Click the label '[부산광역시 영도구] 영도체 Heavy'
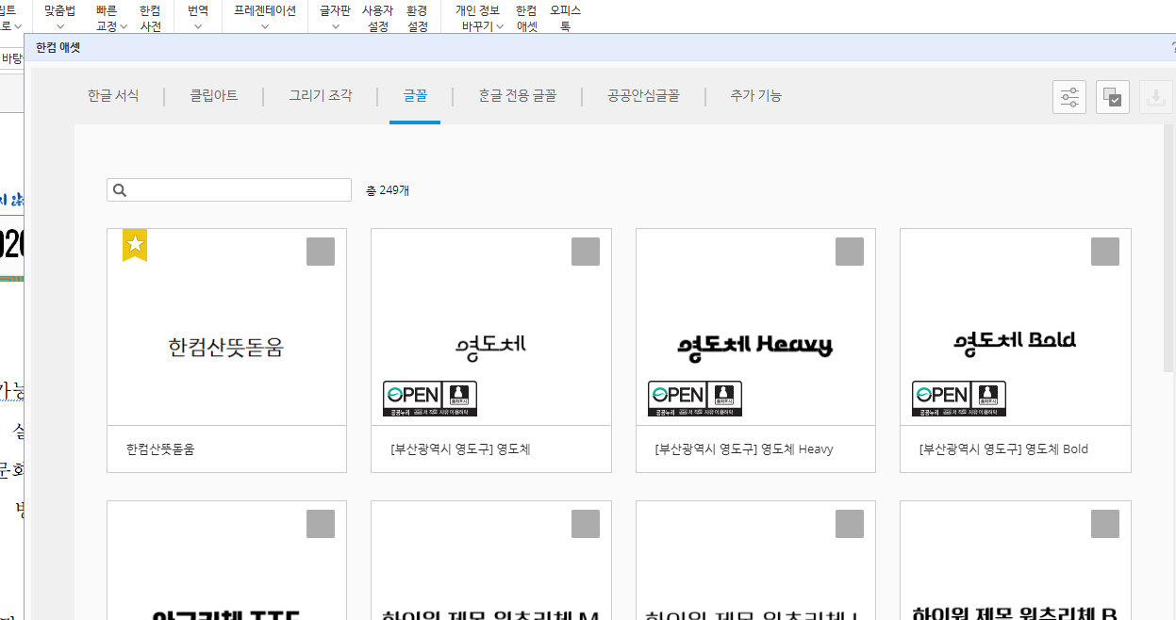The width and height of the screenshot is (1176, 620). pos(744,449)
